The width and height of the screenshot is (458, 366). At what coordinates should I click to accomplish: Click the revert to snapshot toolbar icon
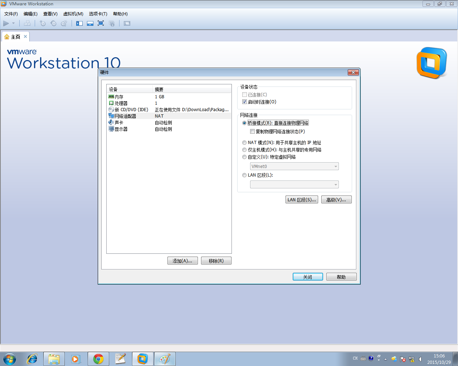[x=53, y=23]
